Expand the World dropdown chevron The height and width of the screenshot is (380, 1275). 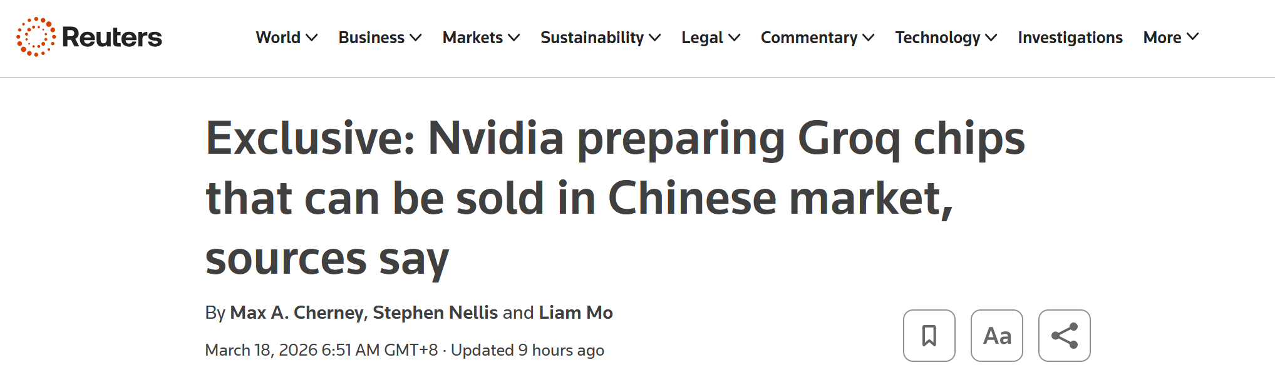click(x=311, y=37)
